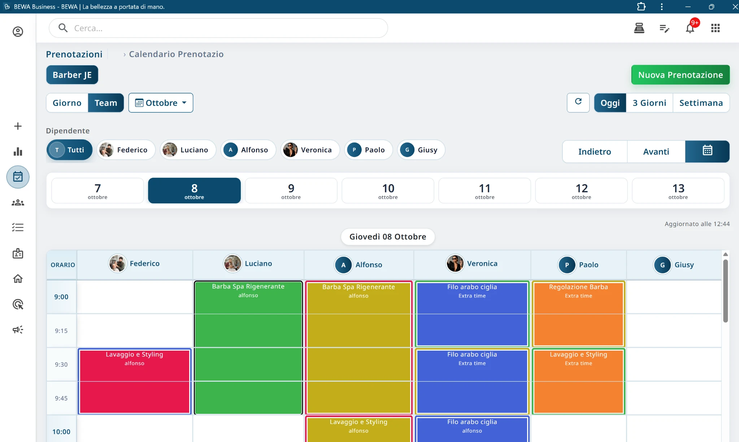Select the Tutti employee filter

pyautogui.click(x=69, y=150)
